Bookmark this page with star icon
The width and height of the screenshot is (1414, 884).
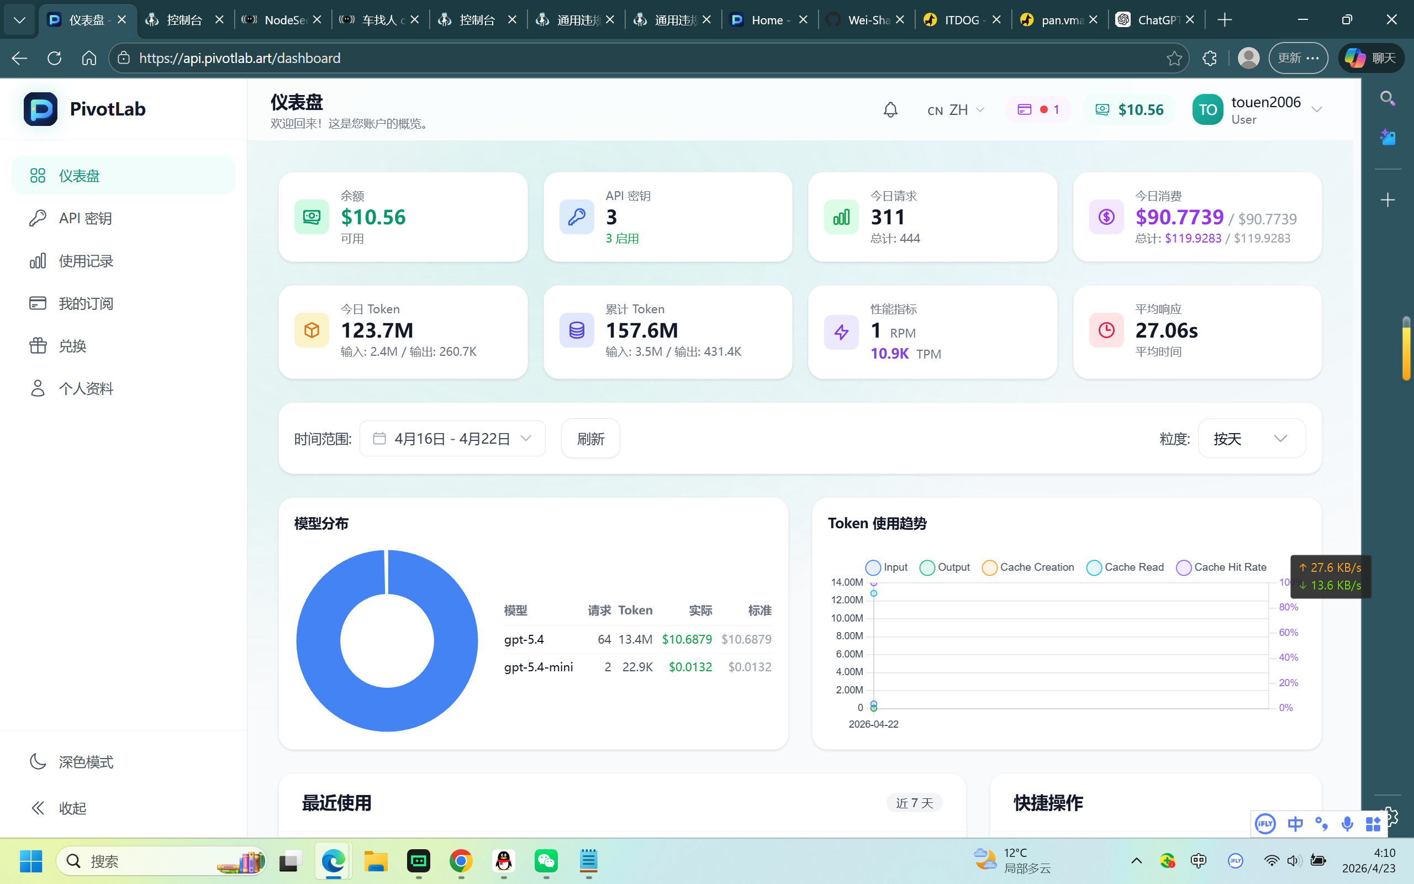1174,58
